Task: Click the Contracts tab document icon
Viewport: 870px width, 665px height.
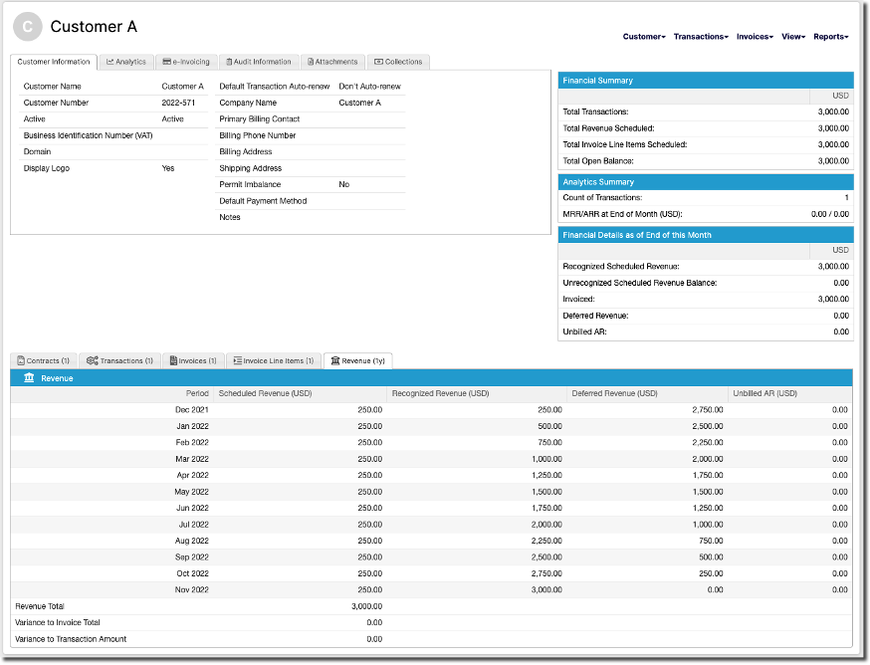Action: (21, 360)
